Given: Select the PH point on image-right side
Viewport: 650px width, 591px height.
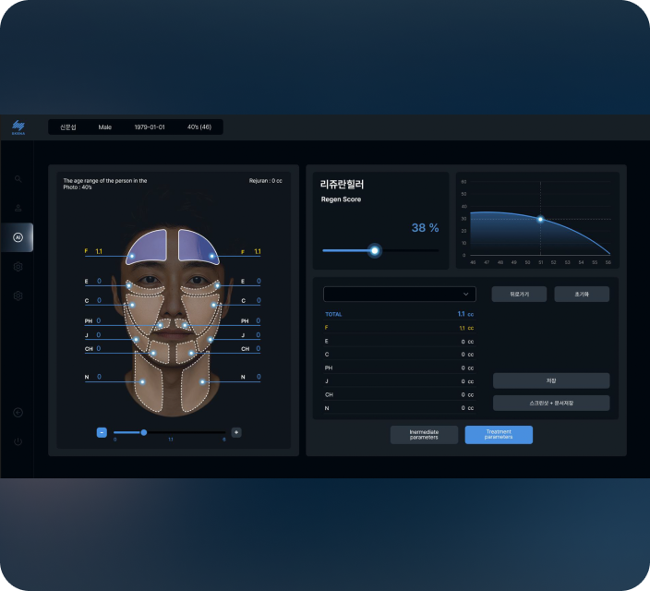Looking at the screenshot, I should 185,325.
